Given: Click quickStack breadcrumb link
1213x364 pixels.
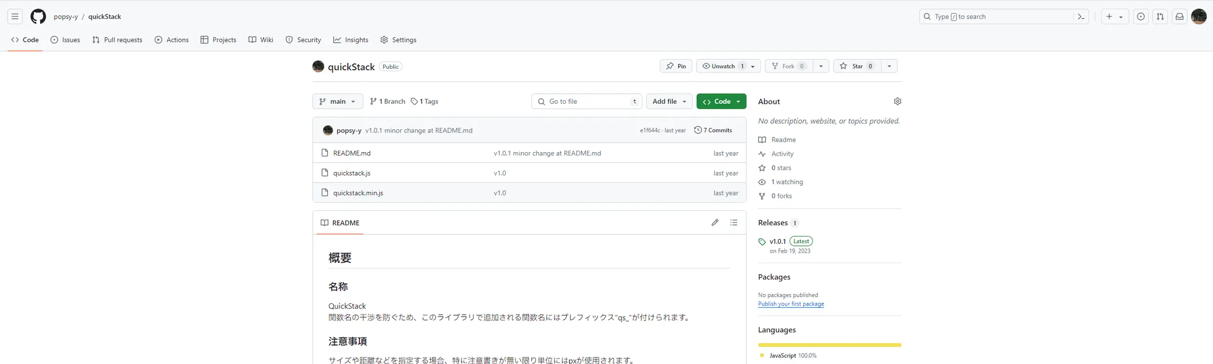Looking at the screenshot, I should tap(105, 17).
